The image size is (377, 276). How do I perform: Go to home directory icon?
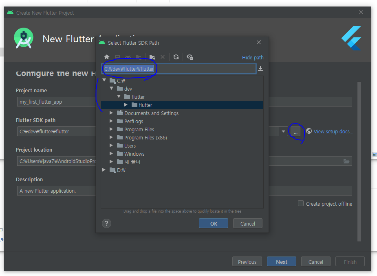tap(107, 57)
